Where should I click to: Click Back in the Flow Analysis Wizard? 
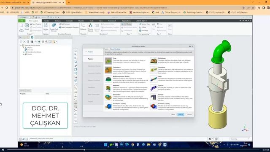click(x=173, y=114)
